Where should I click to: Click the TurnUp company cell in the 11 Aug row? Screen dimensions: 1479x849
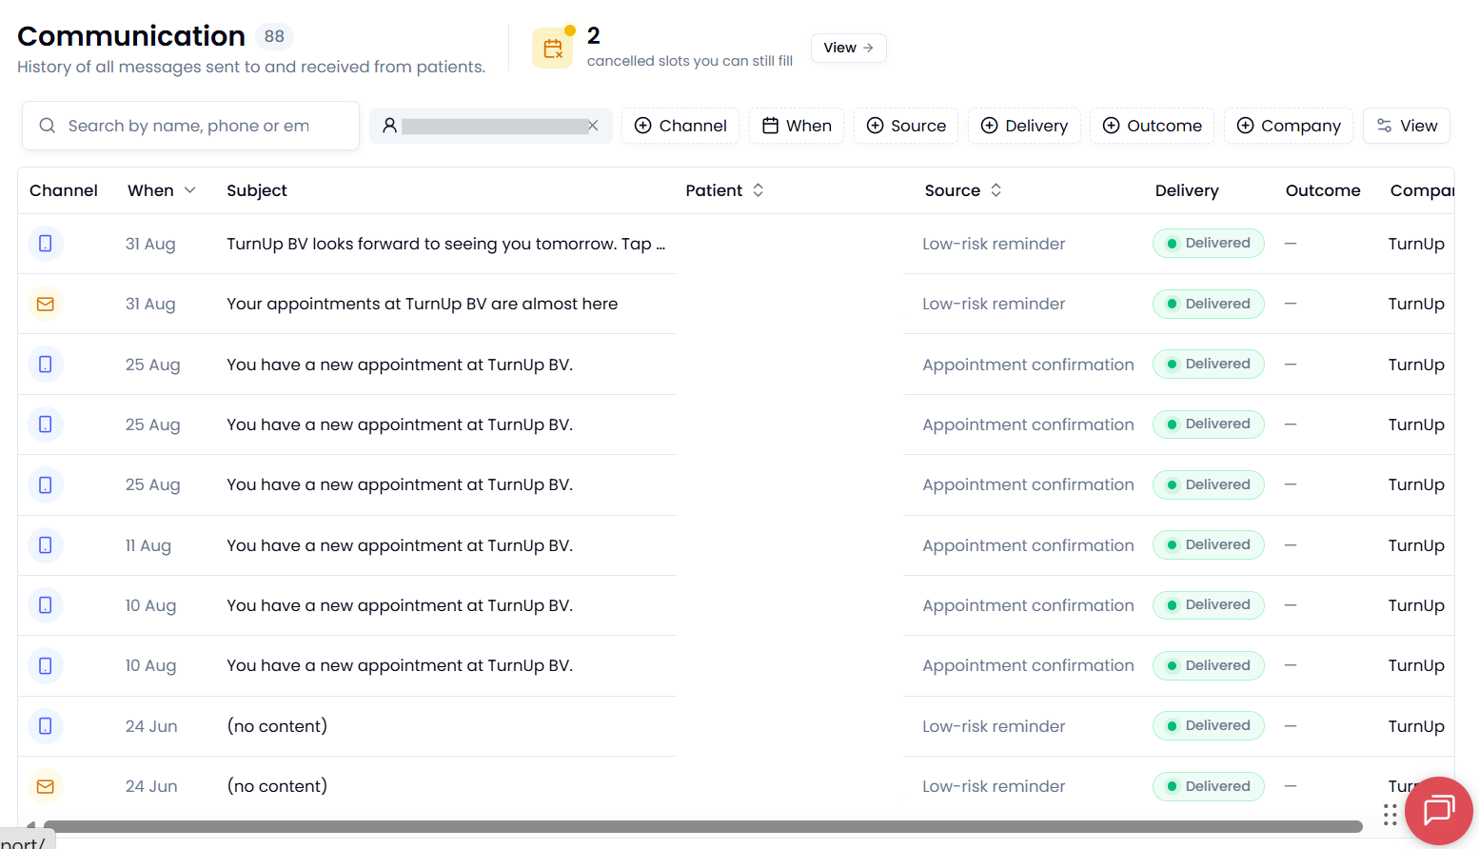(1416, 545)
